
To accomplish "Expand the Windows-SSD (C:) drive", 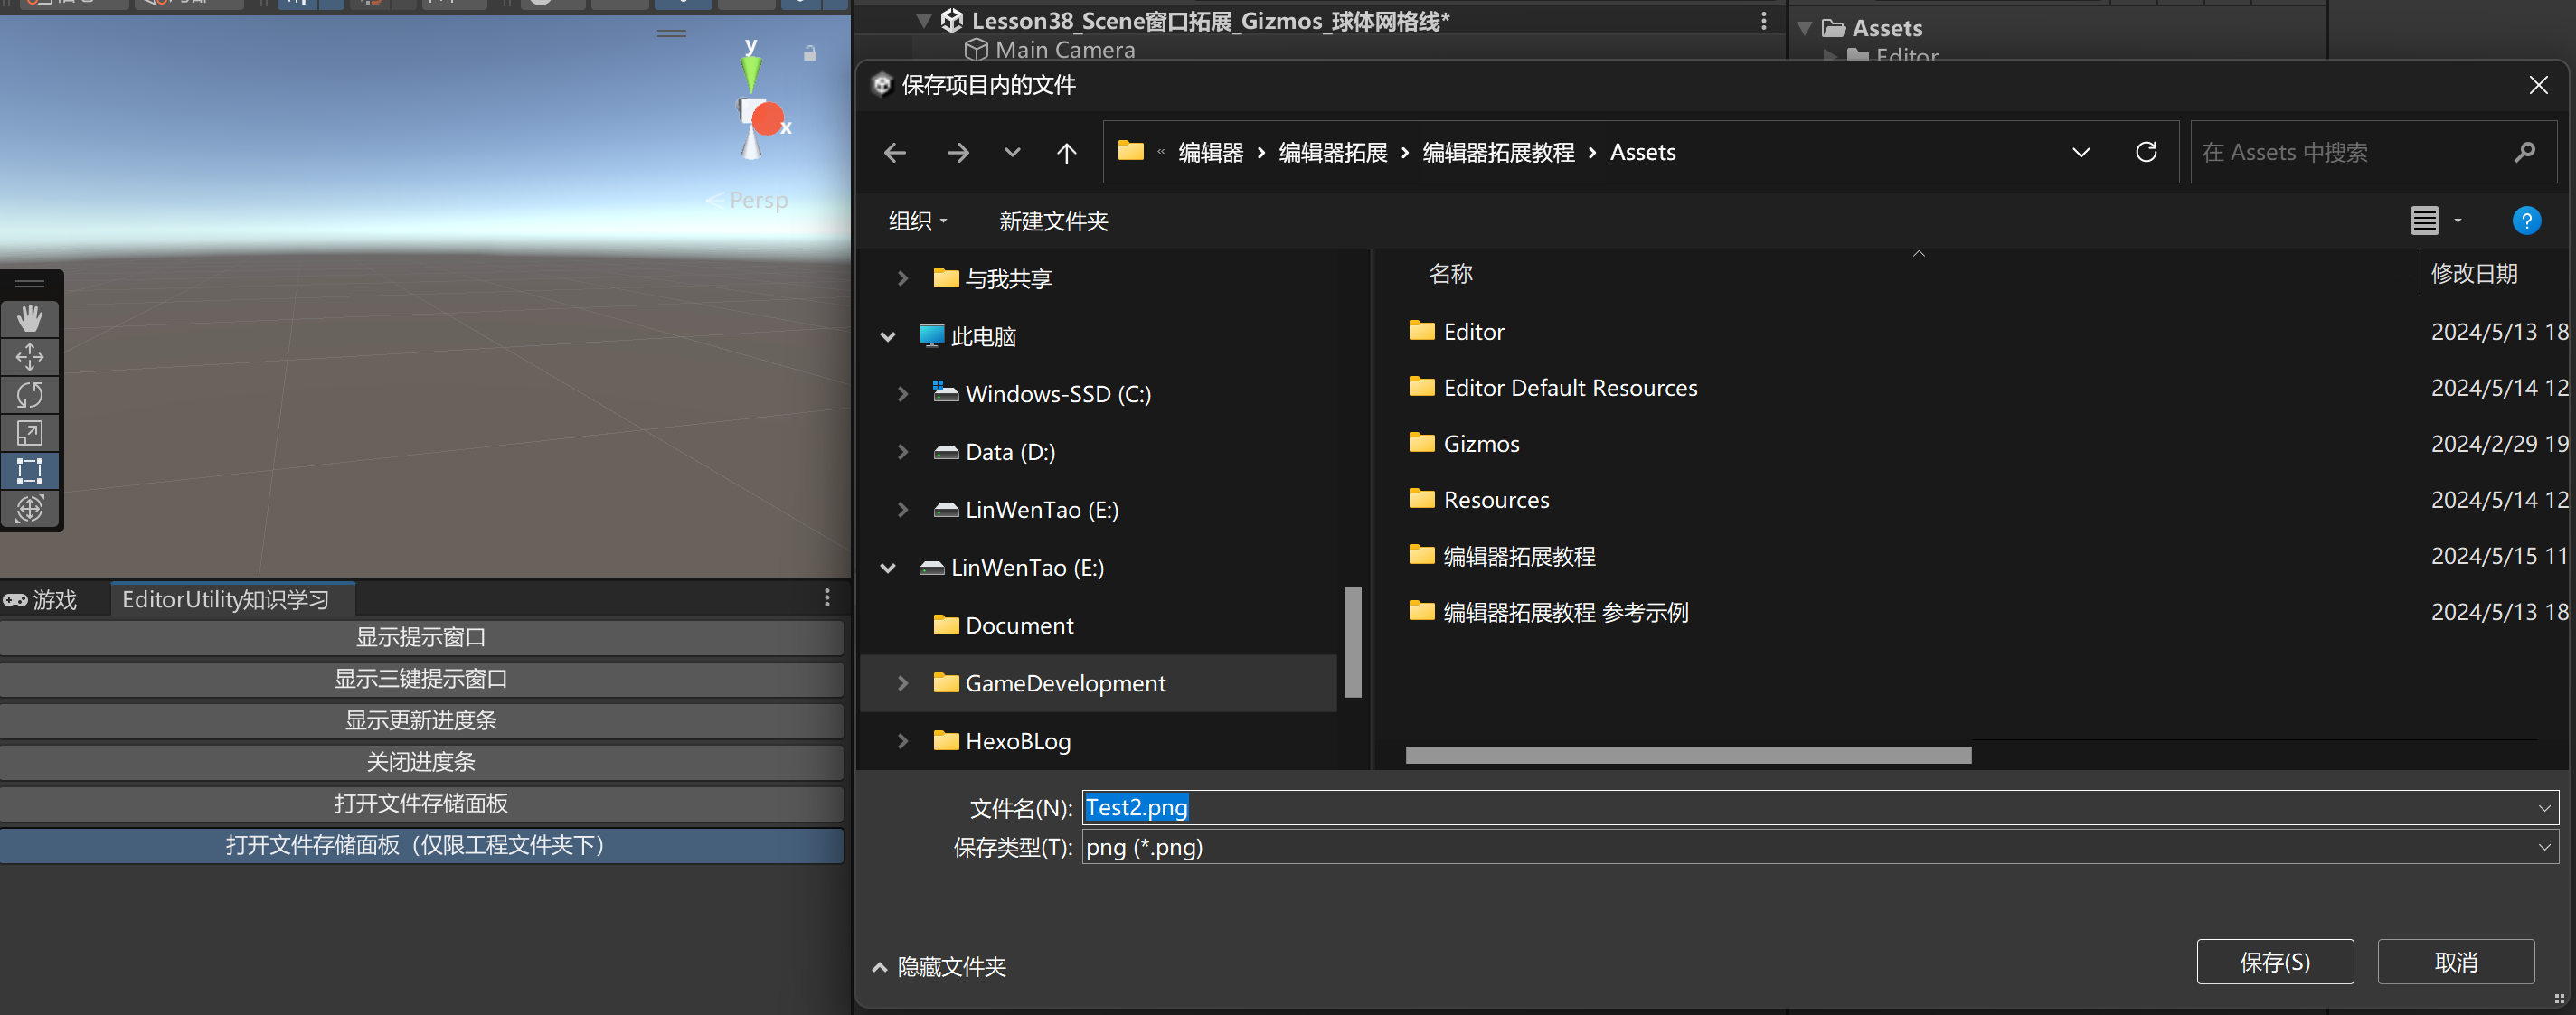I will click(x=902, y=394).
